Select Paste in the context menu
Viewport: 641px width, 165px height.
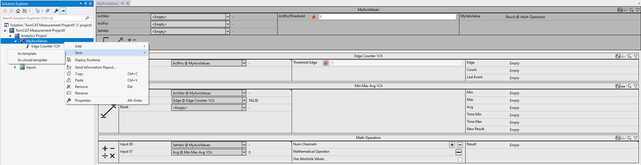pos(107,80)
